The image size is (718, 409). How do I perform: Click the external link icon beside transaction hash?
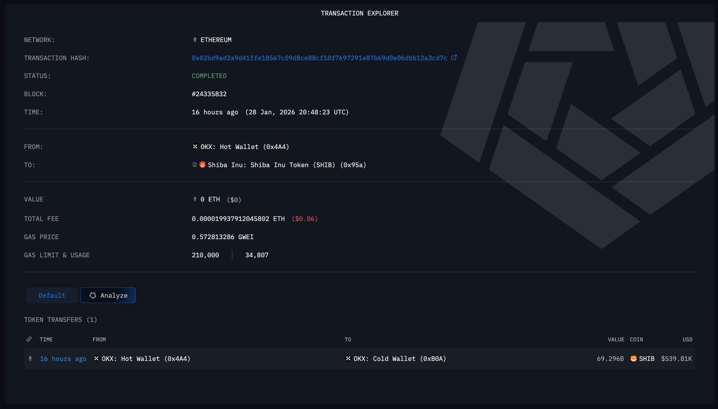[454, 58]
